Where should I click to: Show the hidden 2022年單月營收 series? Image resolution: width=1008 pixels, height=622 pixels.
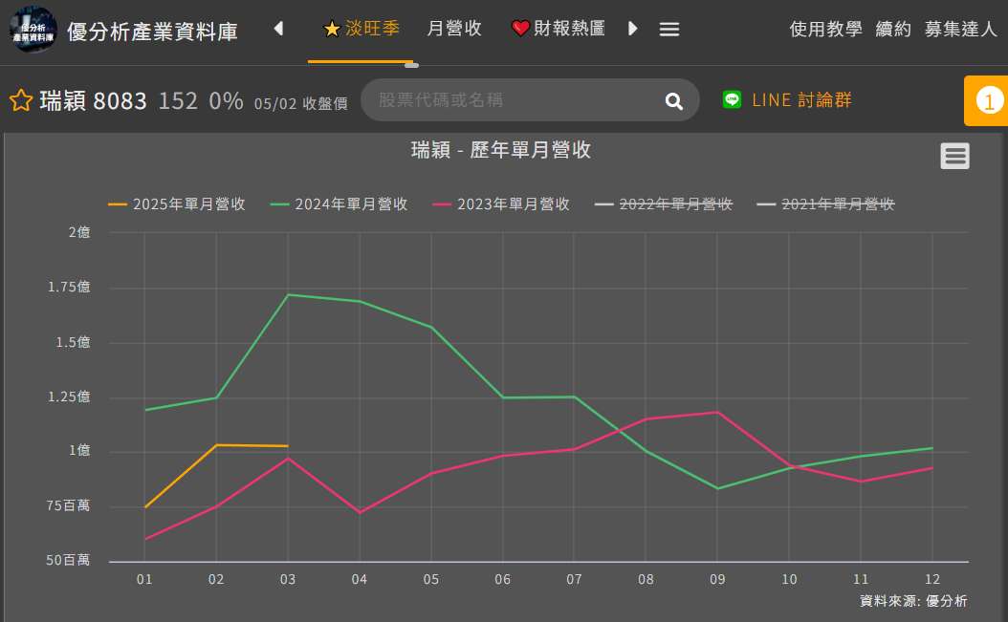pyautogui.click(x=664, y=204)
